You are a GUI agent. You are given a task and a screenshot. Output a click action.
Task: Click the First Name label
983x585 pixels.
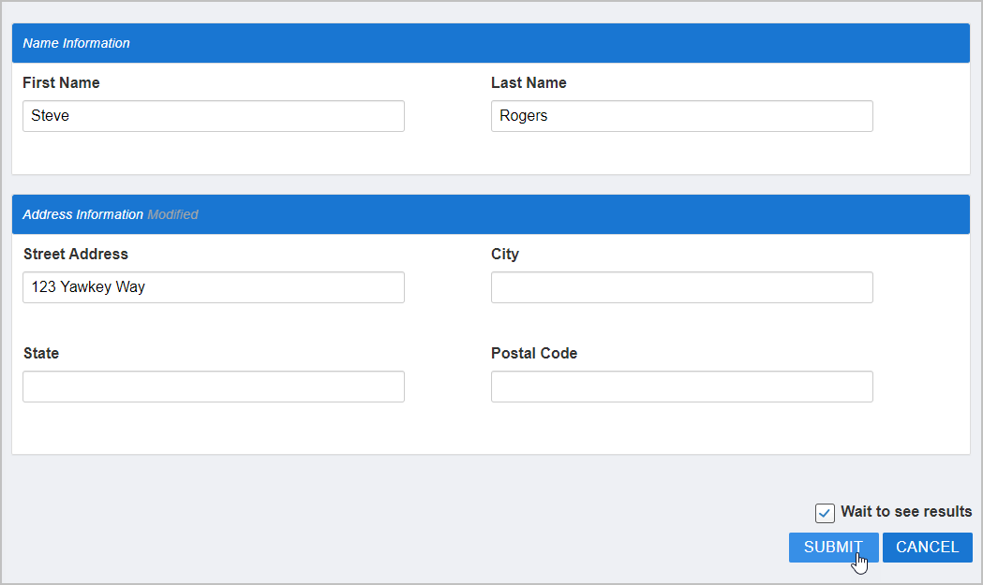[61, 82]
